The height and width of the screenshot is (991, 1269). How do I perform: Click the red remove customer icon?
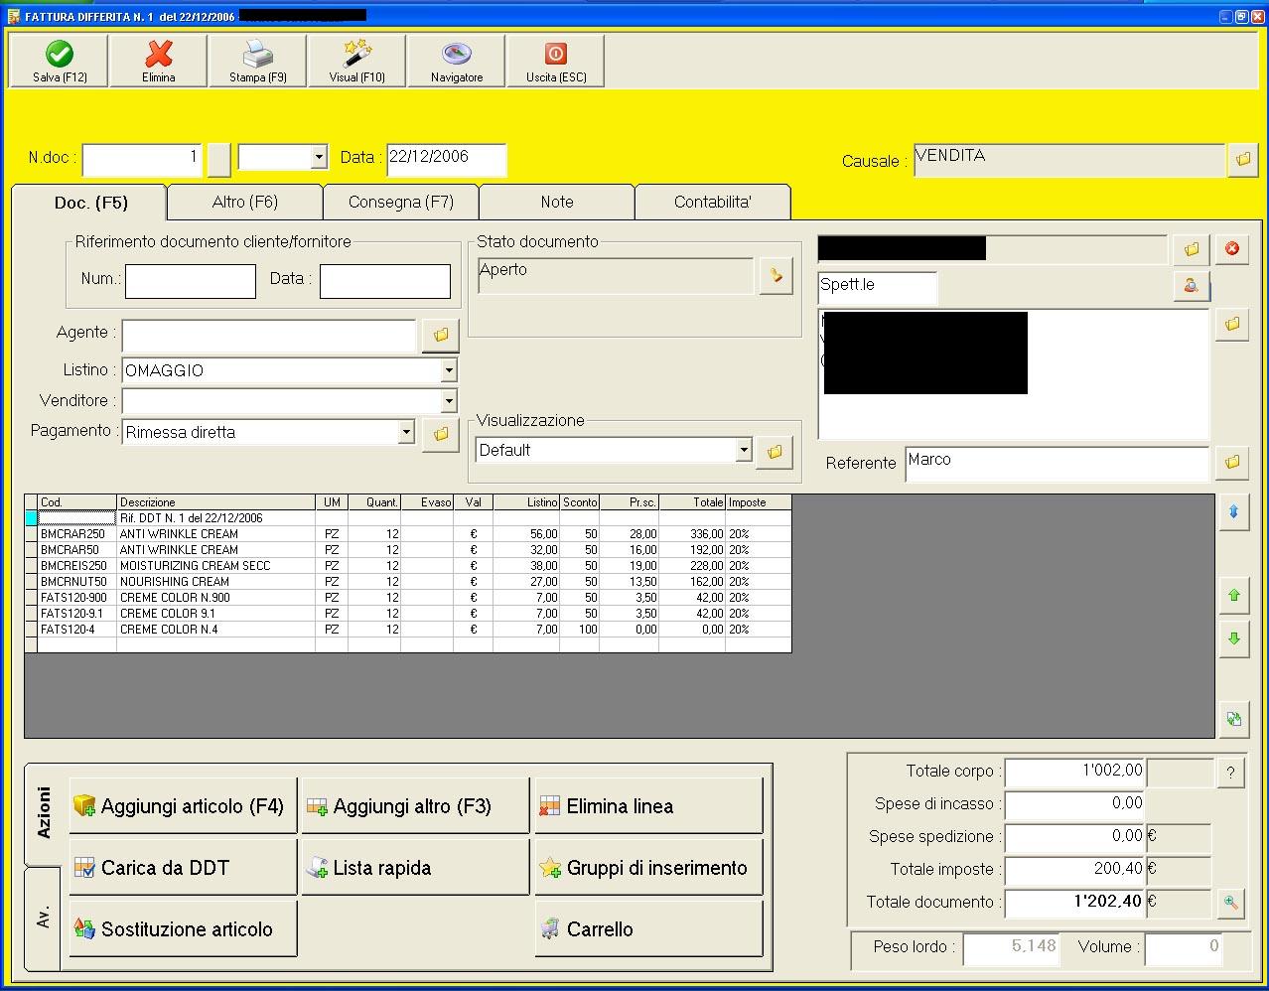click(x=1232, y=248)
